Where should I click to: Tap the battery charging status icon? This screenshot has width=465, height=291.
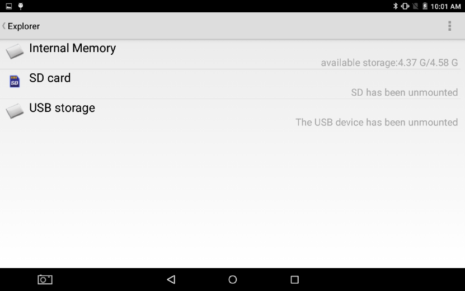coord(425,6)
